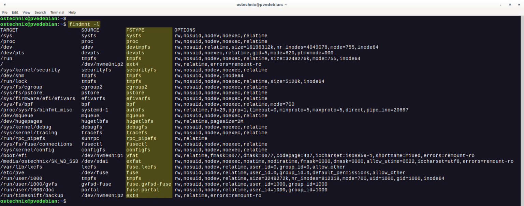The image size is (524, 206).
Task: Click the minimize window icon
Action: point(500,4)
